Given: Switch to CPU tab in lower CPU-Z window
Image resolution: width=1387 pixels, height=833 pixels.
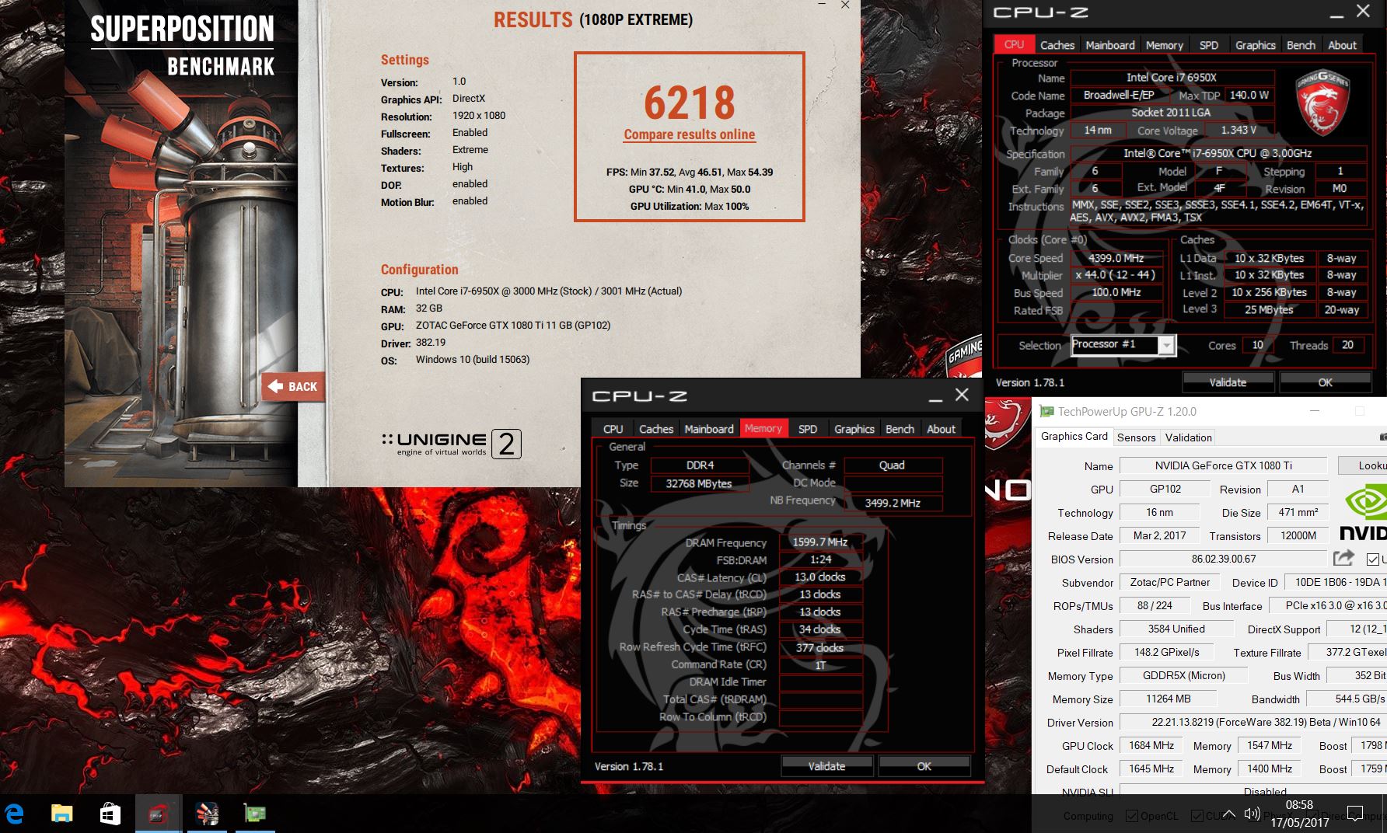Looking at the screenshot, I should pos(613,429).
